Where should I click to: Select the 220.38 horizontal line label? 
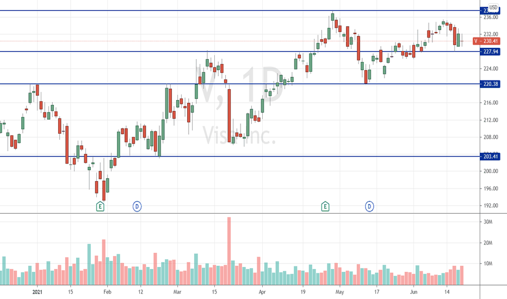click(490, 84)
